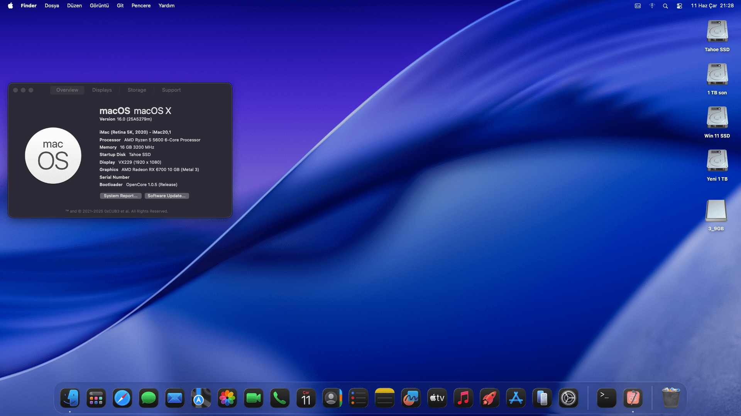Open the Music app in the Dock
The height and width of the screenshot is (416, 741).
click(x=463, y=398)
